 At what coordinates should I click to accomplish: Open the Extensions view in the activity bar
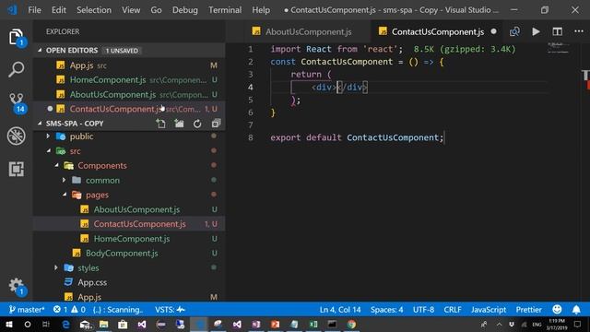coord(17,169)
